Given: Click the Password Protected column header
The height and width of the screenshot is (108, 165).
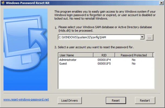Looking at the screenshot, I should point(134,55).
